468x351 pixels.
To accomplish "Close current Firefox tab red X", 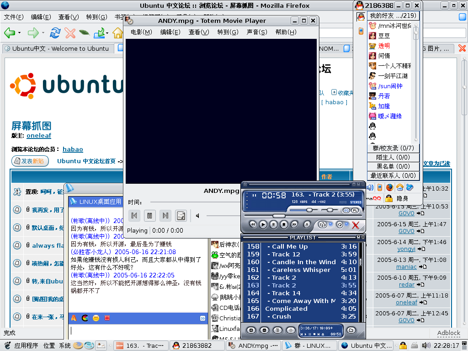I will pos(462,48).
